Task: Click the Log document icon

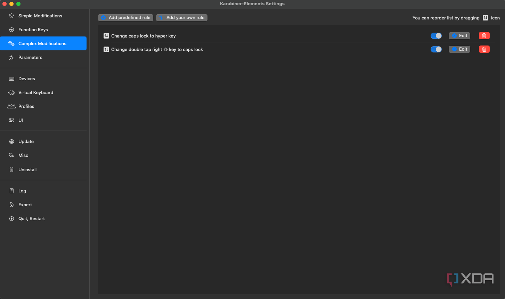Action: [11, 191]
